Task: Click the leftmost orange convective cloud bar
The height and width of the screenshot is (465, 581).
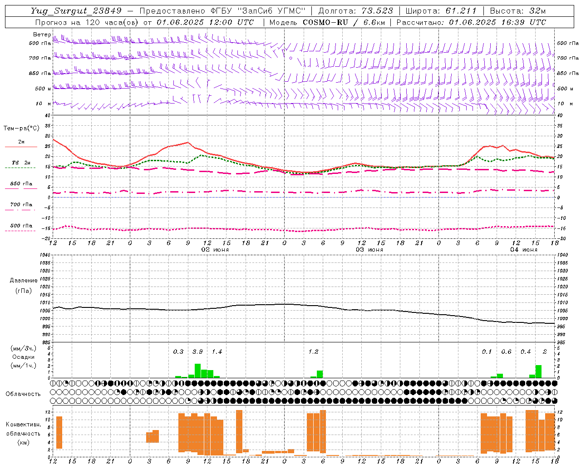Action: [59, 432]
